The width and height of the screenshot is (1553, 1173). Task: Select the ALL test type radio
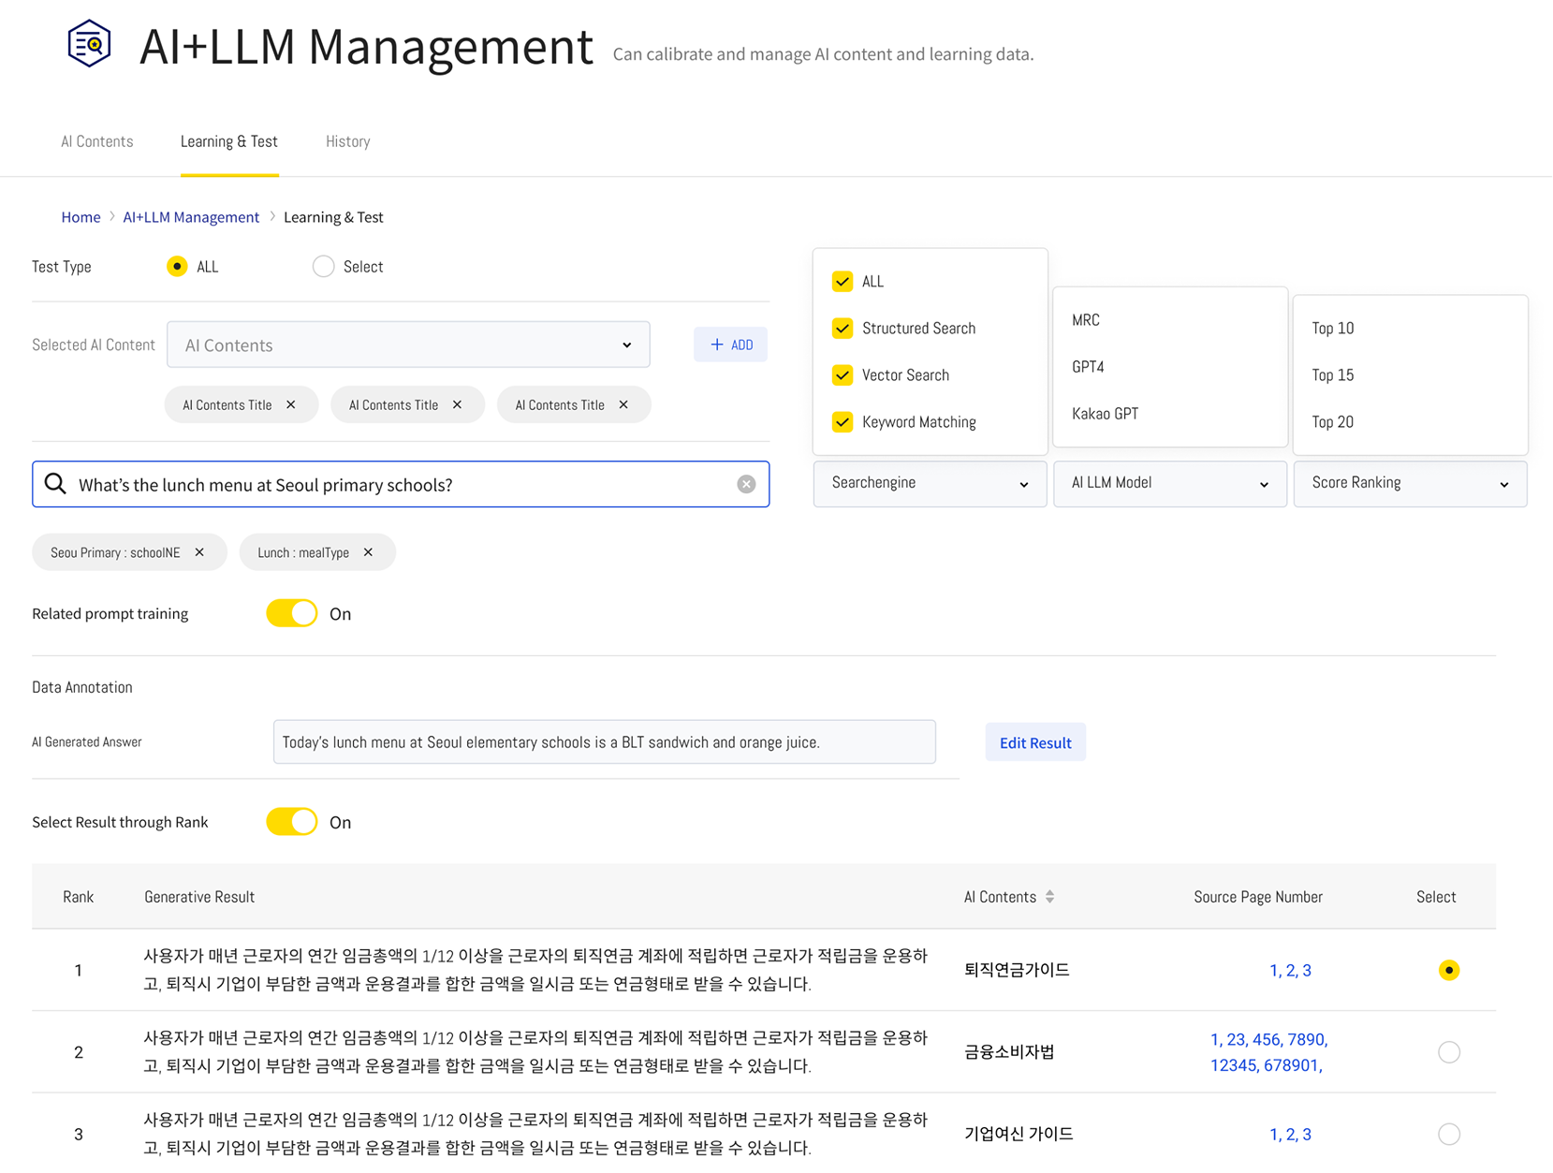[x=177, y=267]
